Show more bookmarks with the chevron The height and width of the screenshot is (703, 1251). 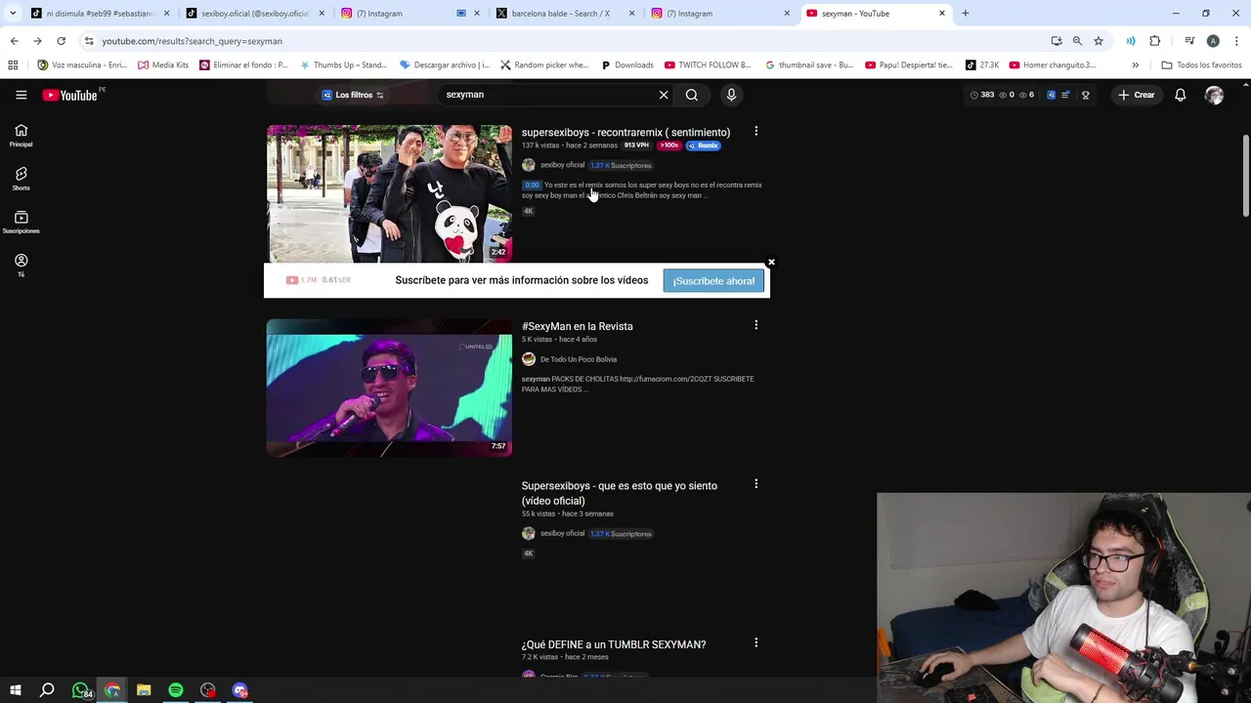pyautogui.click(x=1135, y=65)
